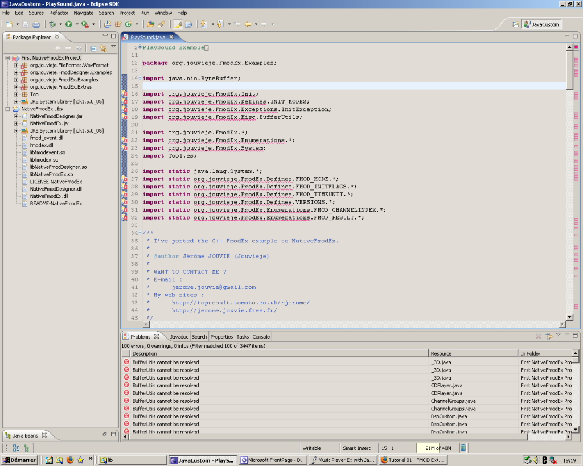Switch to Music Player Ex taskbar button
The height and width of the screenshot is (466, 583).
click(343, 460)
